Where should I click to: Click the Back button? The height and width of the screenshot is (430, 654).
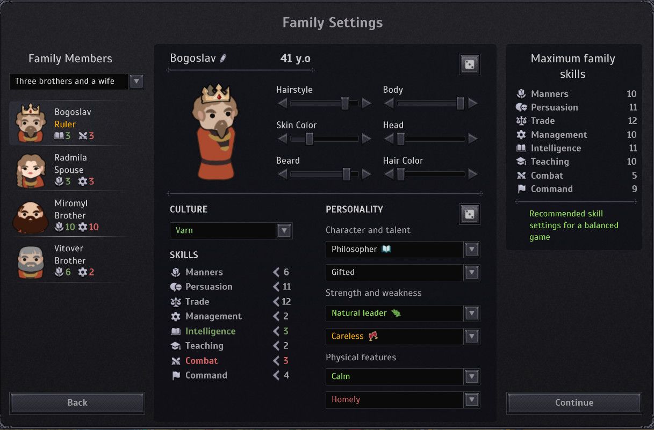[77, 403]
